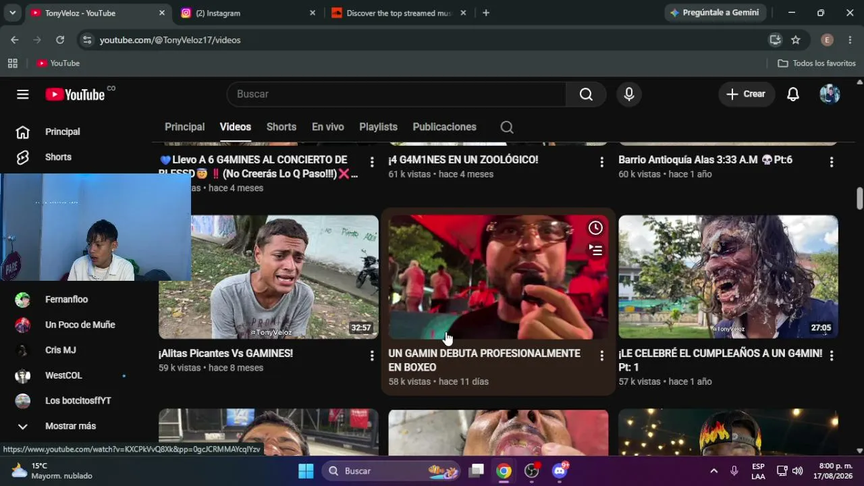Screen dimensions: 864x486
Task: Start voice search with the microphone
Action: [x=629, y=94]
